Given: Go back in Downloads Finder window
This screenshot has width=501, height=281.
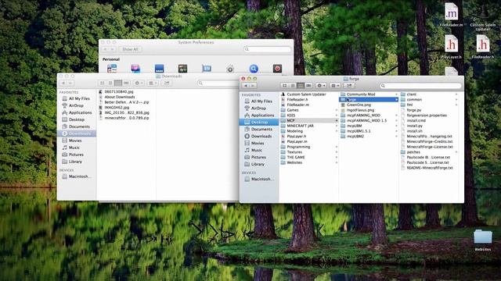Looking at the screenshot, I should [x=63, y=83].
